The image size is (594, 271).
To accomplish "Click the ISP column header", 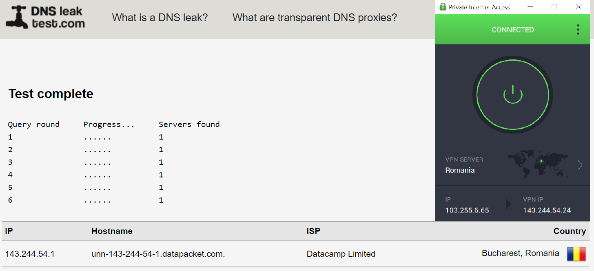I will click(313, 231).
